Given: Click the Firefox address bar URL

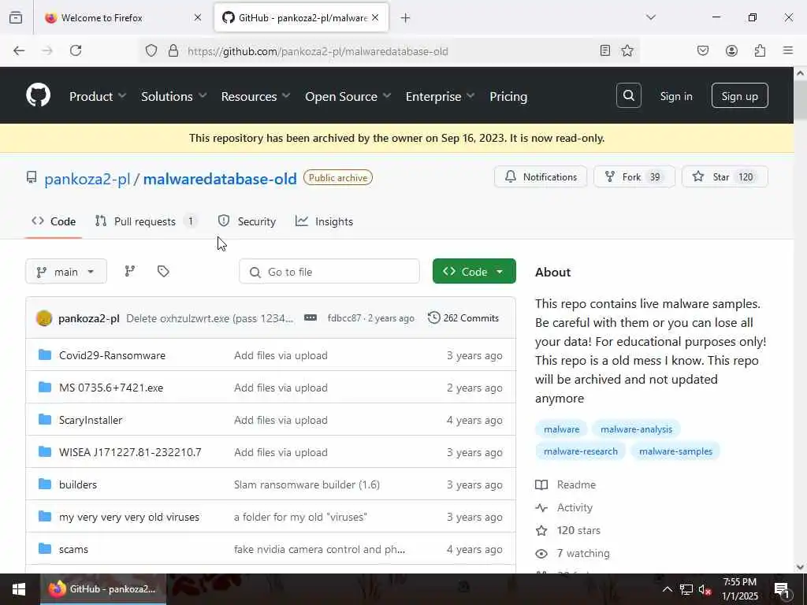Looking at the screenshot, I should pos(318,51).
